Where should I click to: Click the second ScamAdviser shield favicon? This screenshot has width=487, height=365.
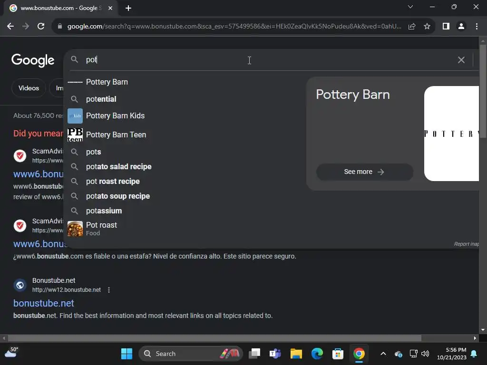click(x=20, y=226)
